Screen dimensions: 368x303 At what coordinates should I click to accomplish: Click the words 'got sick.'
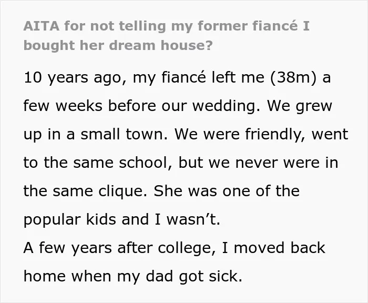(210, 277)
